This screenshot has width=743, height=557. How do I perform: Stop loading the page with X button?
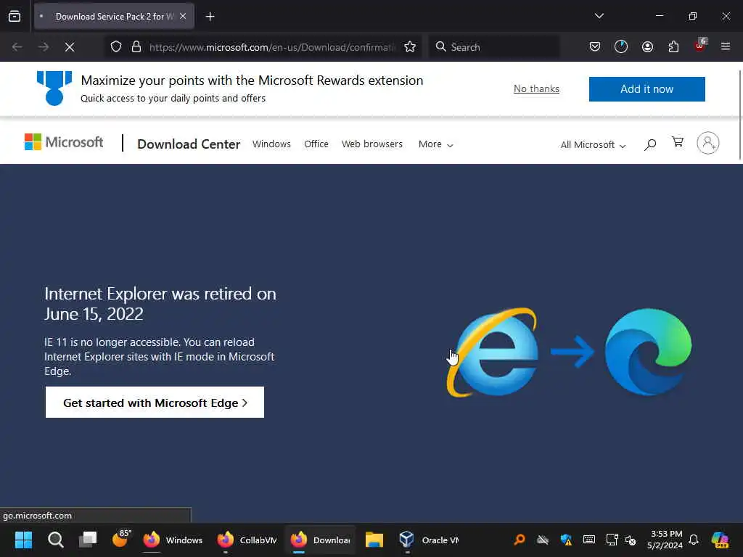click(x=70, y=47)
